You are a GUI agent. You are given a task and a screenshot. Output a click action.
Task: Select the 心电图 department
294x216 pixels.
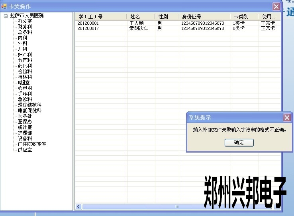tap(25, 88)
